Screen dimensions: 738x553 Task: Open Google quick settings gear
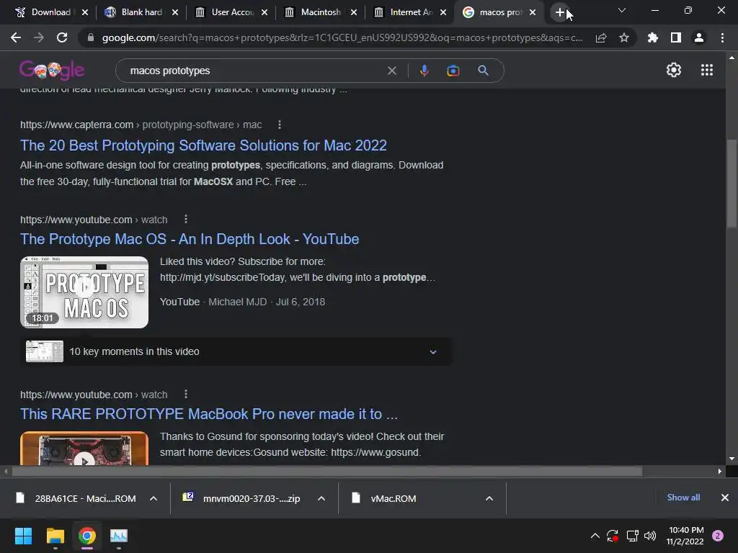674,70
